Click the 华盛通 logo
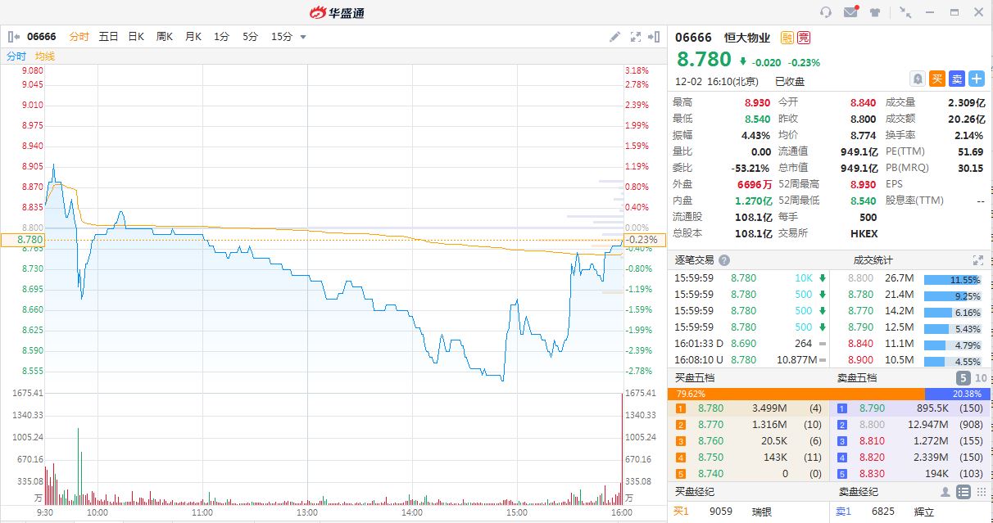 (x=337, y=12)
